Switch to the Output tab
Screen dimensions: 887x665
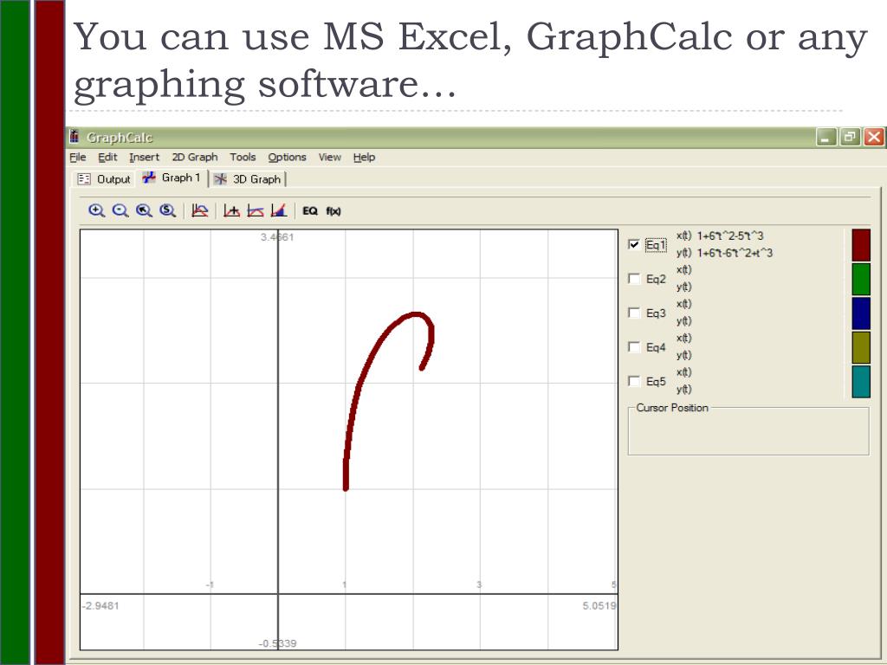(x=104, y=179)
